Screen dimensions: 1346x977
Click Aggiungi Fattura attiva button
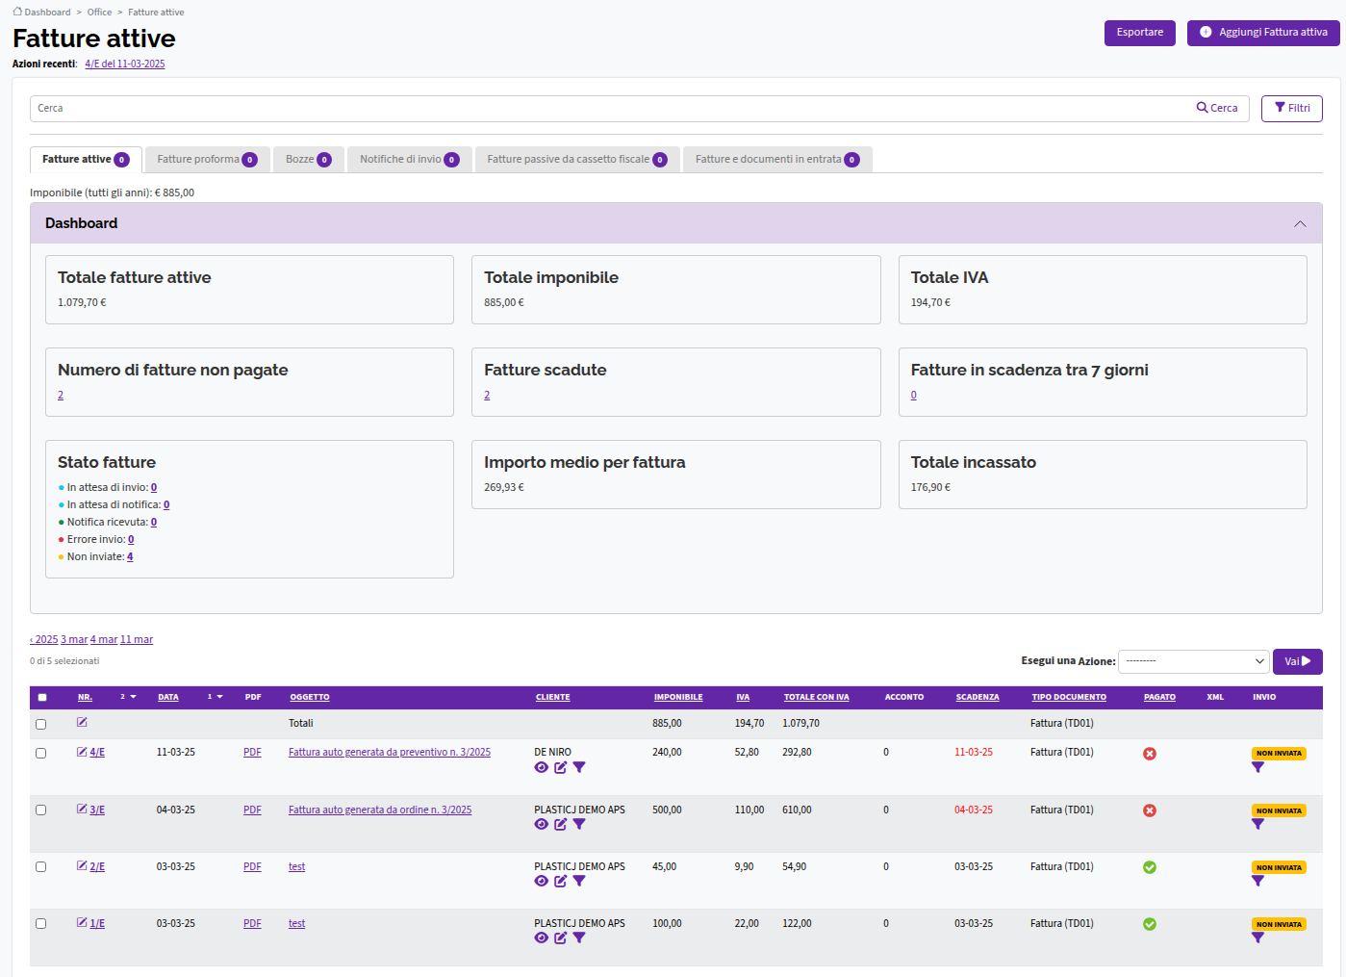[1263, 33]
